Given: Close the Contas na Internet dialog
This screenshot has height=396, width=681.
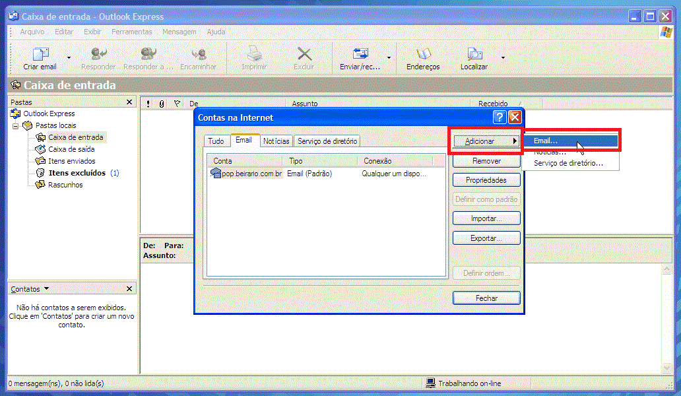Looking at the screenshot, I should 515,117.
